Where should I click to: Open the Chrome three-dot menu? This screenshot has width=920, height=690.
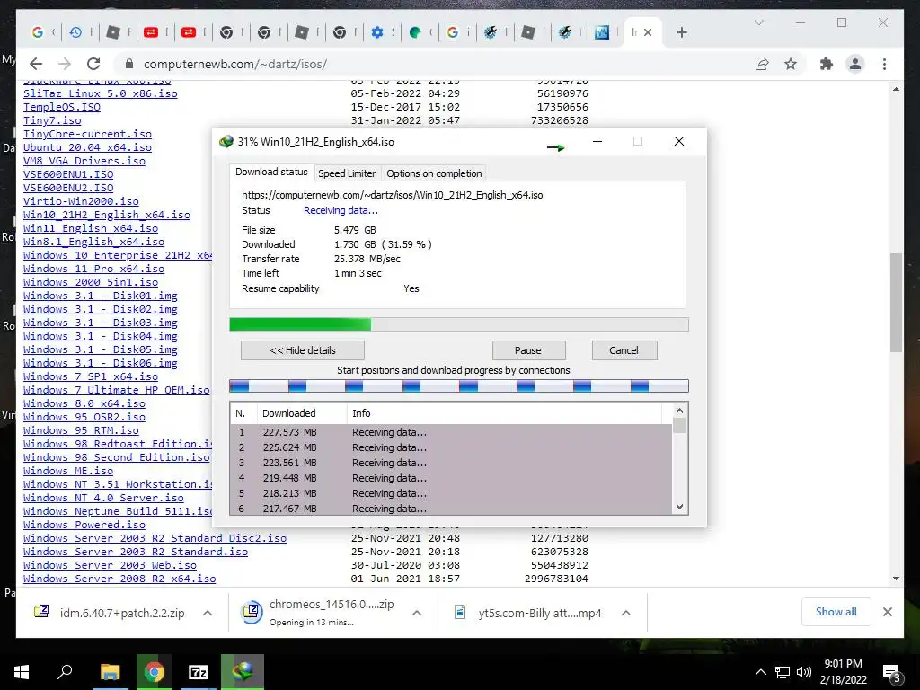[x=884, y=64]
